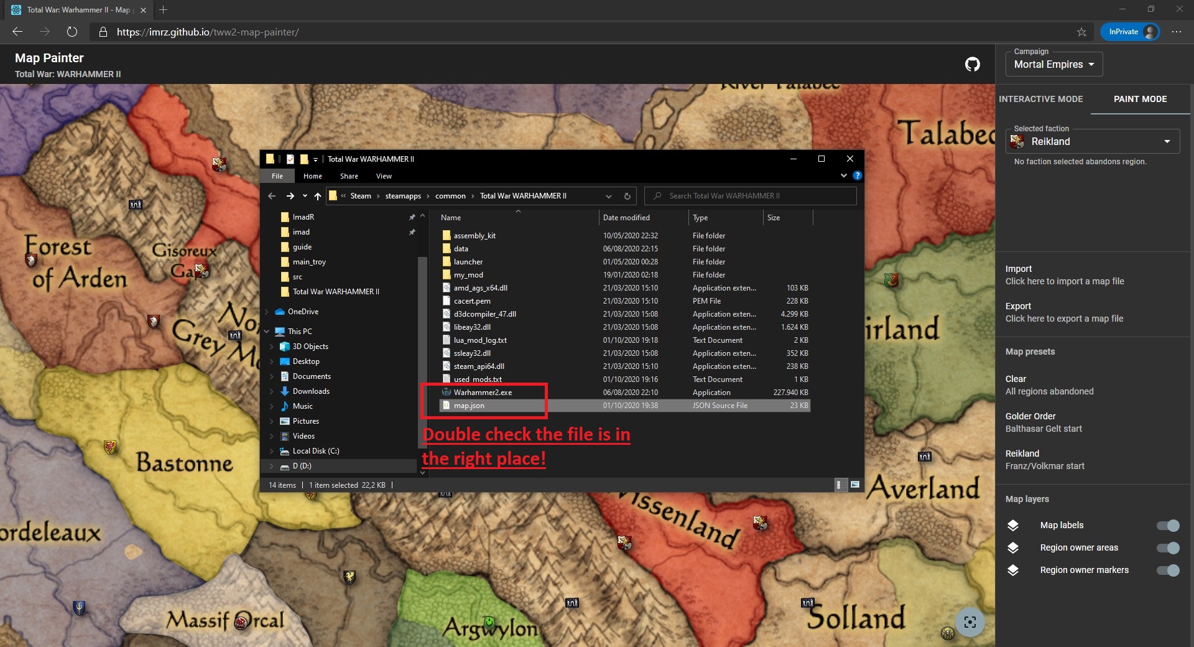The image size is (1194, 647).
Task: Add page to favorites with star icon
Action: click(1081, 32)
